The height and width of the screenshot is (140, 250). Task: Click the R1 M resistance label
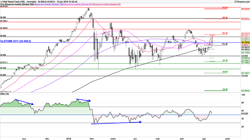(225, 33)
